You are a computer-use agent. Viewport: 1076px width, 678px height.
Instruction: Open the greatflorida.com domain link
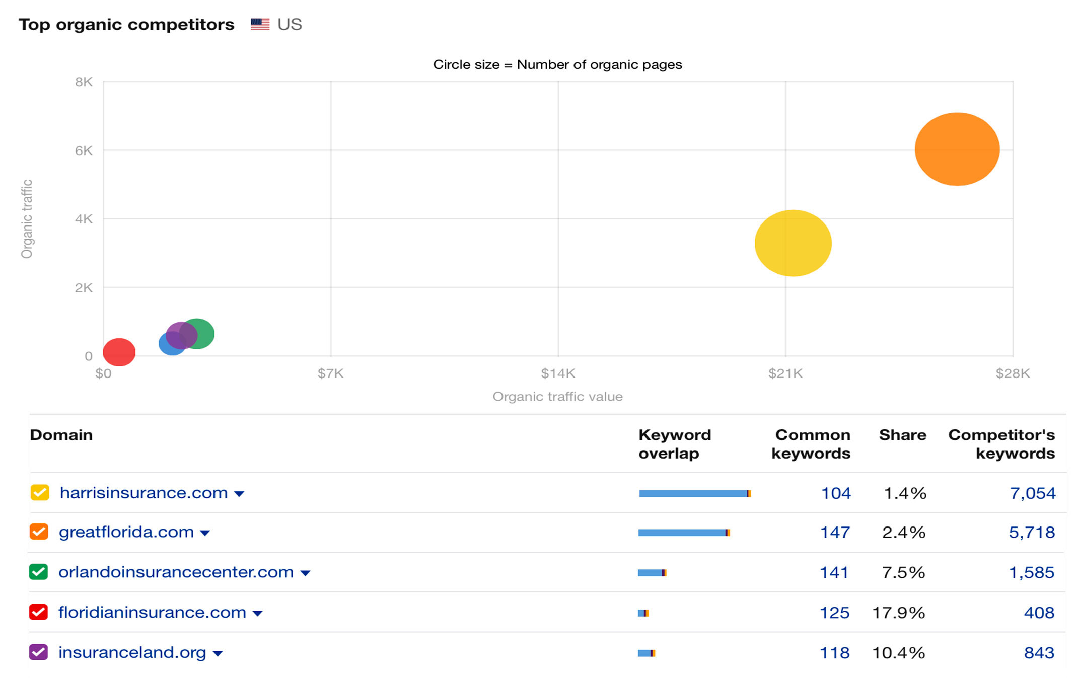126,532
